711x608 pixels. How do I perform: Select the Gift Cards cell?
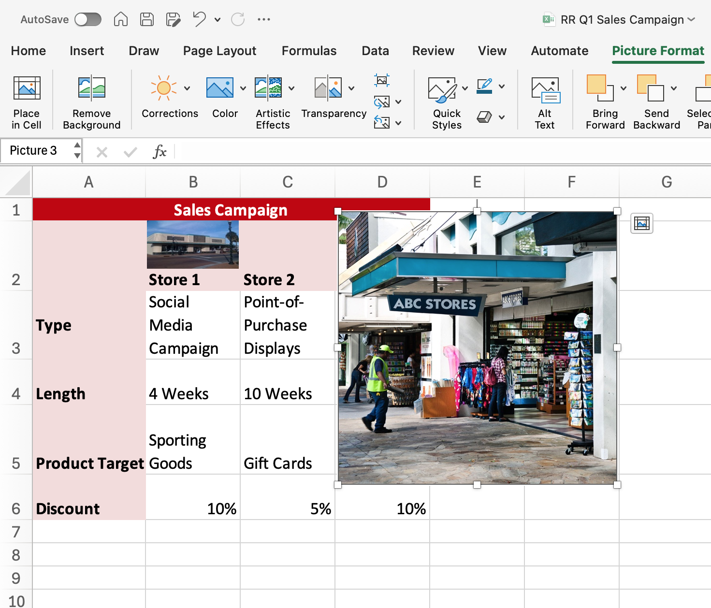288,440
